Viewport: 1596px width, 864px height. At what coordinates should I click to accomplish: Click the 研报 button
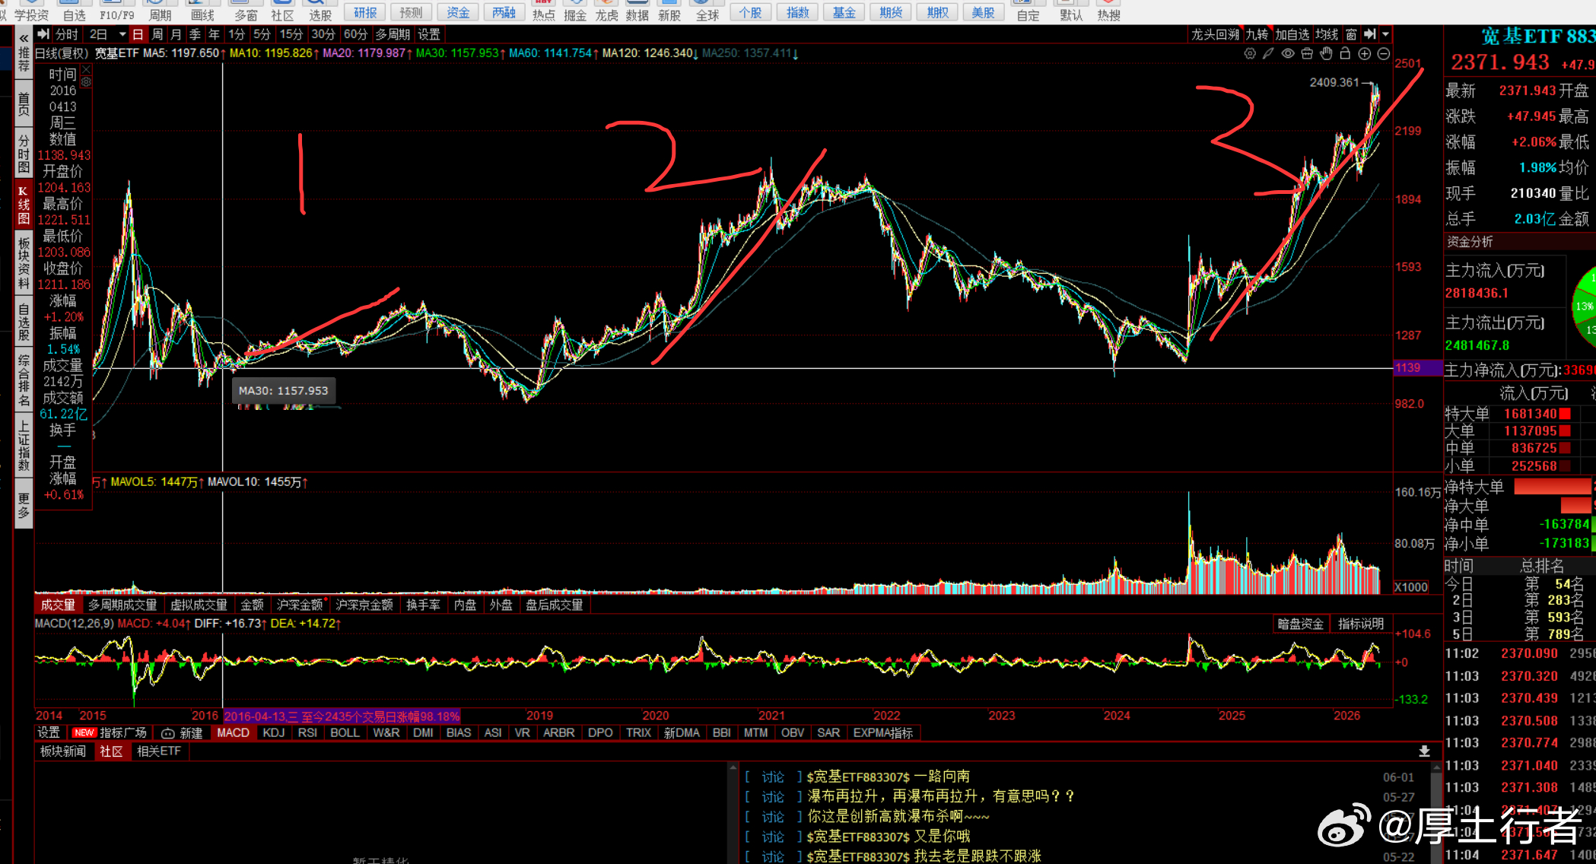[x=366, y=12]
